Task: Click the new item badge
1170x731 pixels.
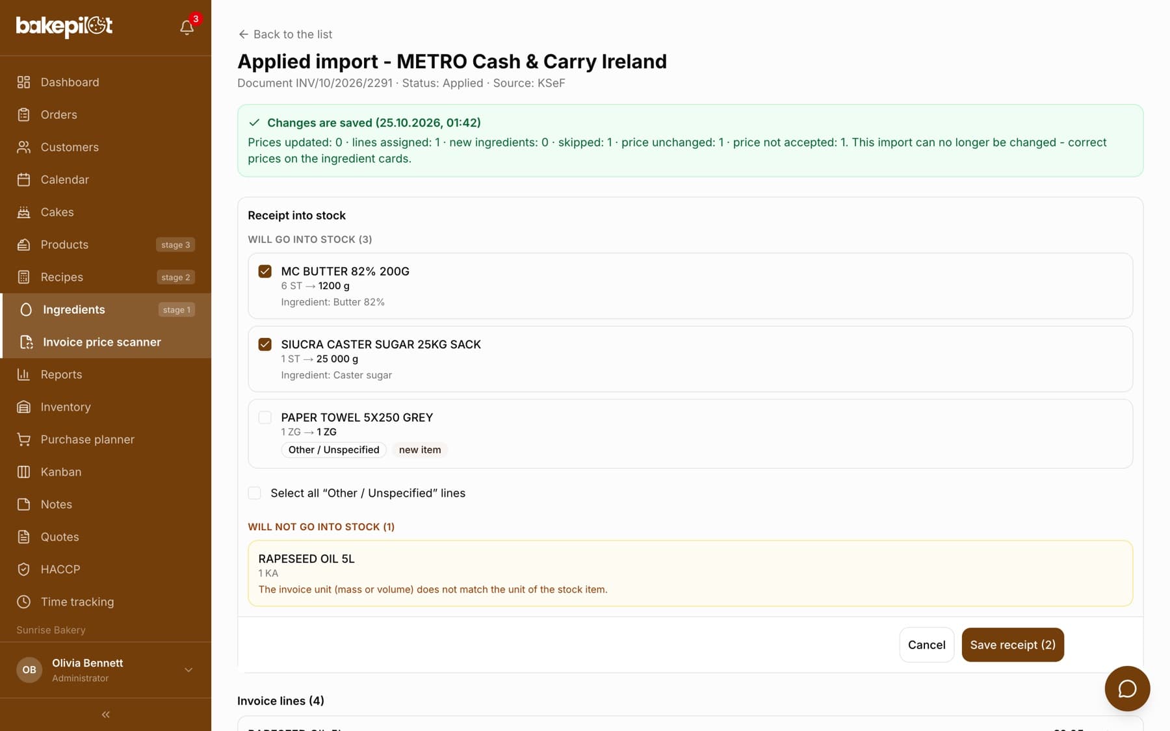Action: [x=420, y=450]
